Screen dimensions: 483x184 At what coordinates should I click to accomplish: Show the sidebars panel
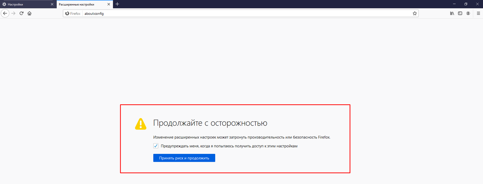pos(460,13)
